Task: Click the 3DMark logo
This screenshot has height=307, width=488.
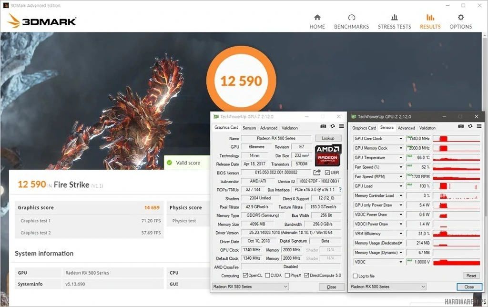Action: (x=42, y=21)
